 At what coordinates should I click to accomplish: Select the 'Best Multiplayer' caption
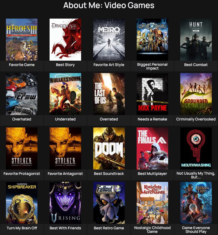[152, 174]
